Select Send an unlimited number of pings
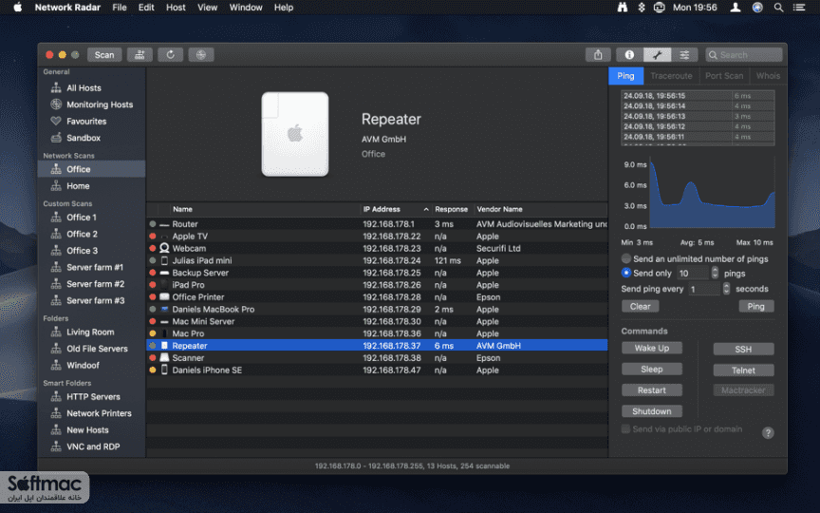The width and height of the screenshot is (820, 513). [626, 258]
